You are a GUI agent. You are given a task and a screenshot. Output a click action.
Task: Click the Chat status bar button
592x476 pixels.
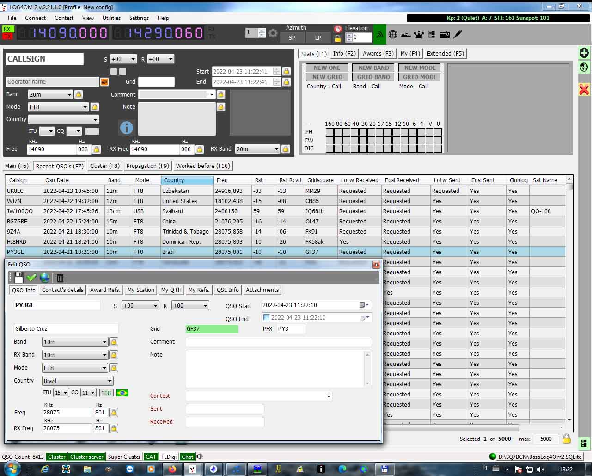click(x=187, y=457)
